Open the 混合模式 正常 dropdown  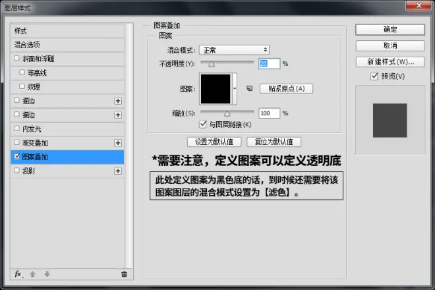pyautogui.click(x=234, y=50)
